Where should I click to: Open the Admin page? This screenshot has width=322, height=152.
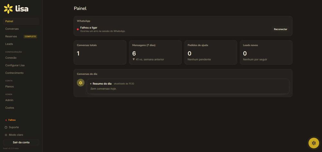click(x=21, y=100)
